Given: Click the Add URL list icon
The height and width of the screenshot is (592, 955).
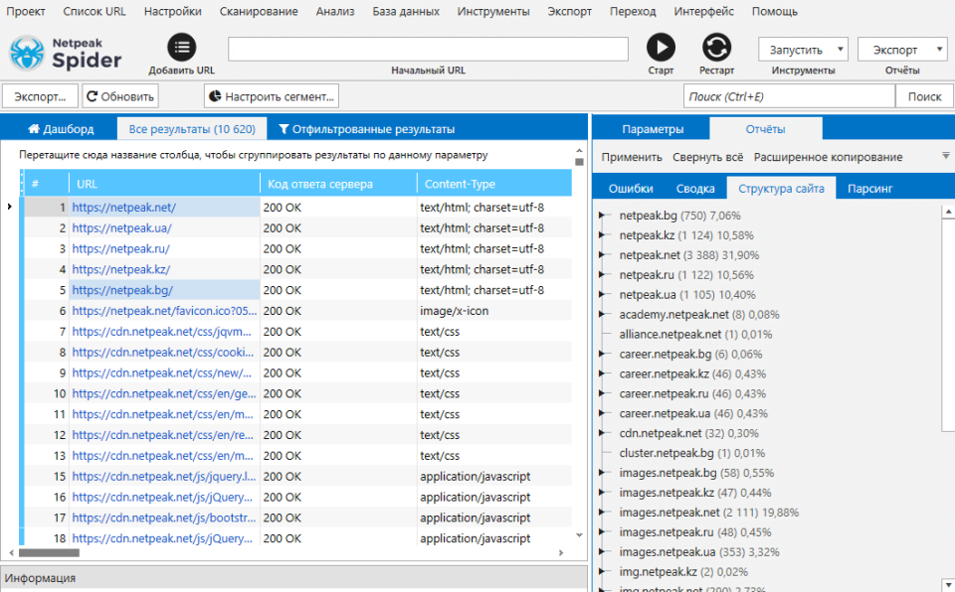Looking at the screenshot, I should (x=181, y=47).
